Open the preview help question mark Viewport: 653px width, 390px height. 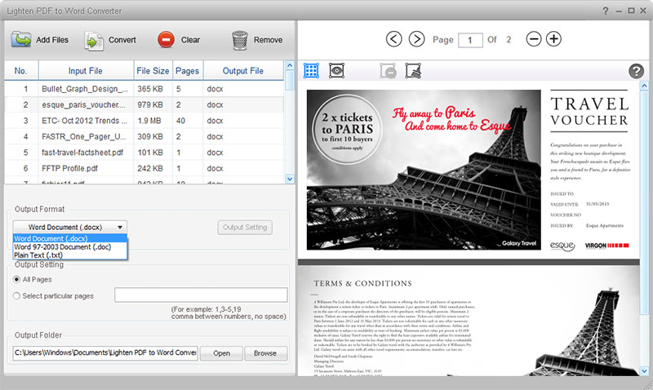point(636,71)
